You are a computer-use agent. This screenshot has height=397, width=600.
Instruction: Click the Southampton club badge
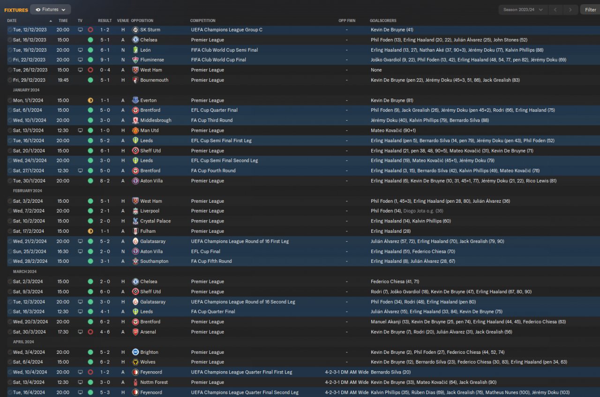[135, 261]
